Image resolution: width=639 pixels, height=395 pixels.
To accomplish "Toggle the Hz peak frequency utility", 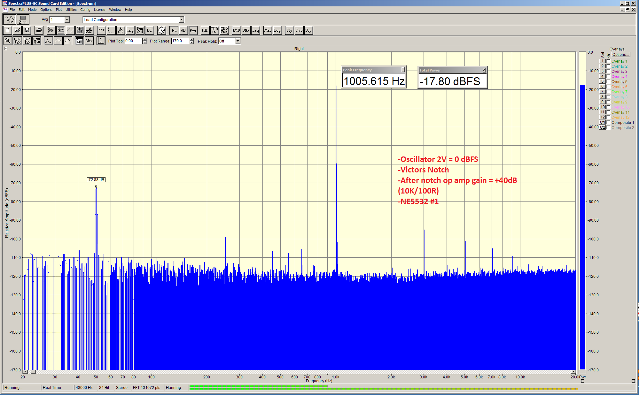I will coord(174,30).
